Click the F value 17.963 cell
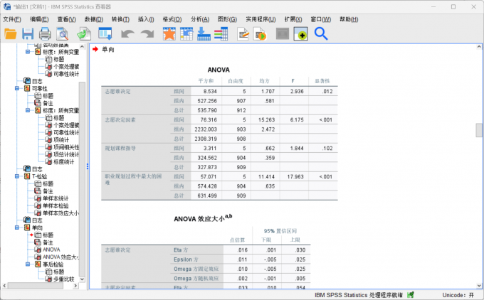The width and height of the screenshot is (484, 300). pos(295,177)
